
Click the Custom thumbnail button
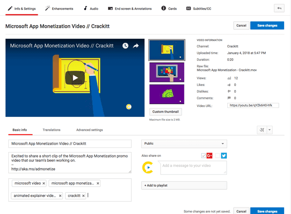tap(166, 112)
